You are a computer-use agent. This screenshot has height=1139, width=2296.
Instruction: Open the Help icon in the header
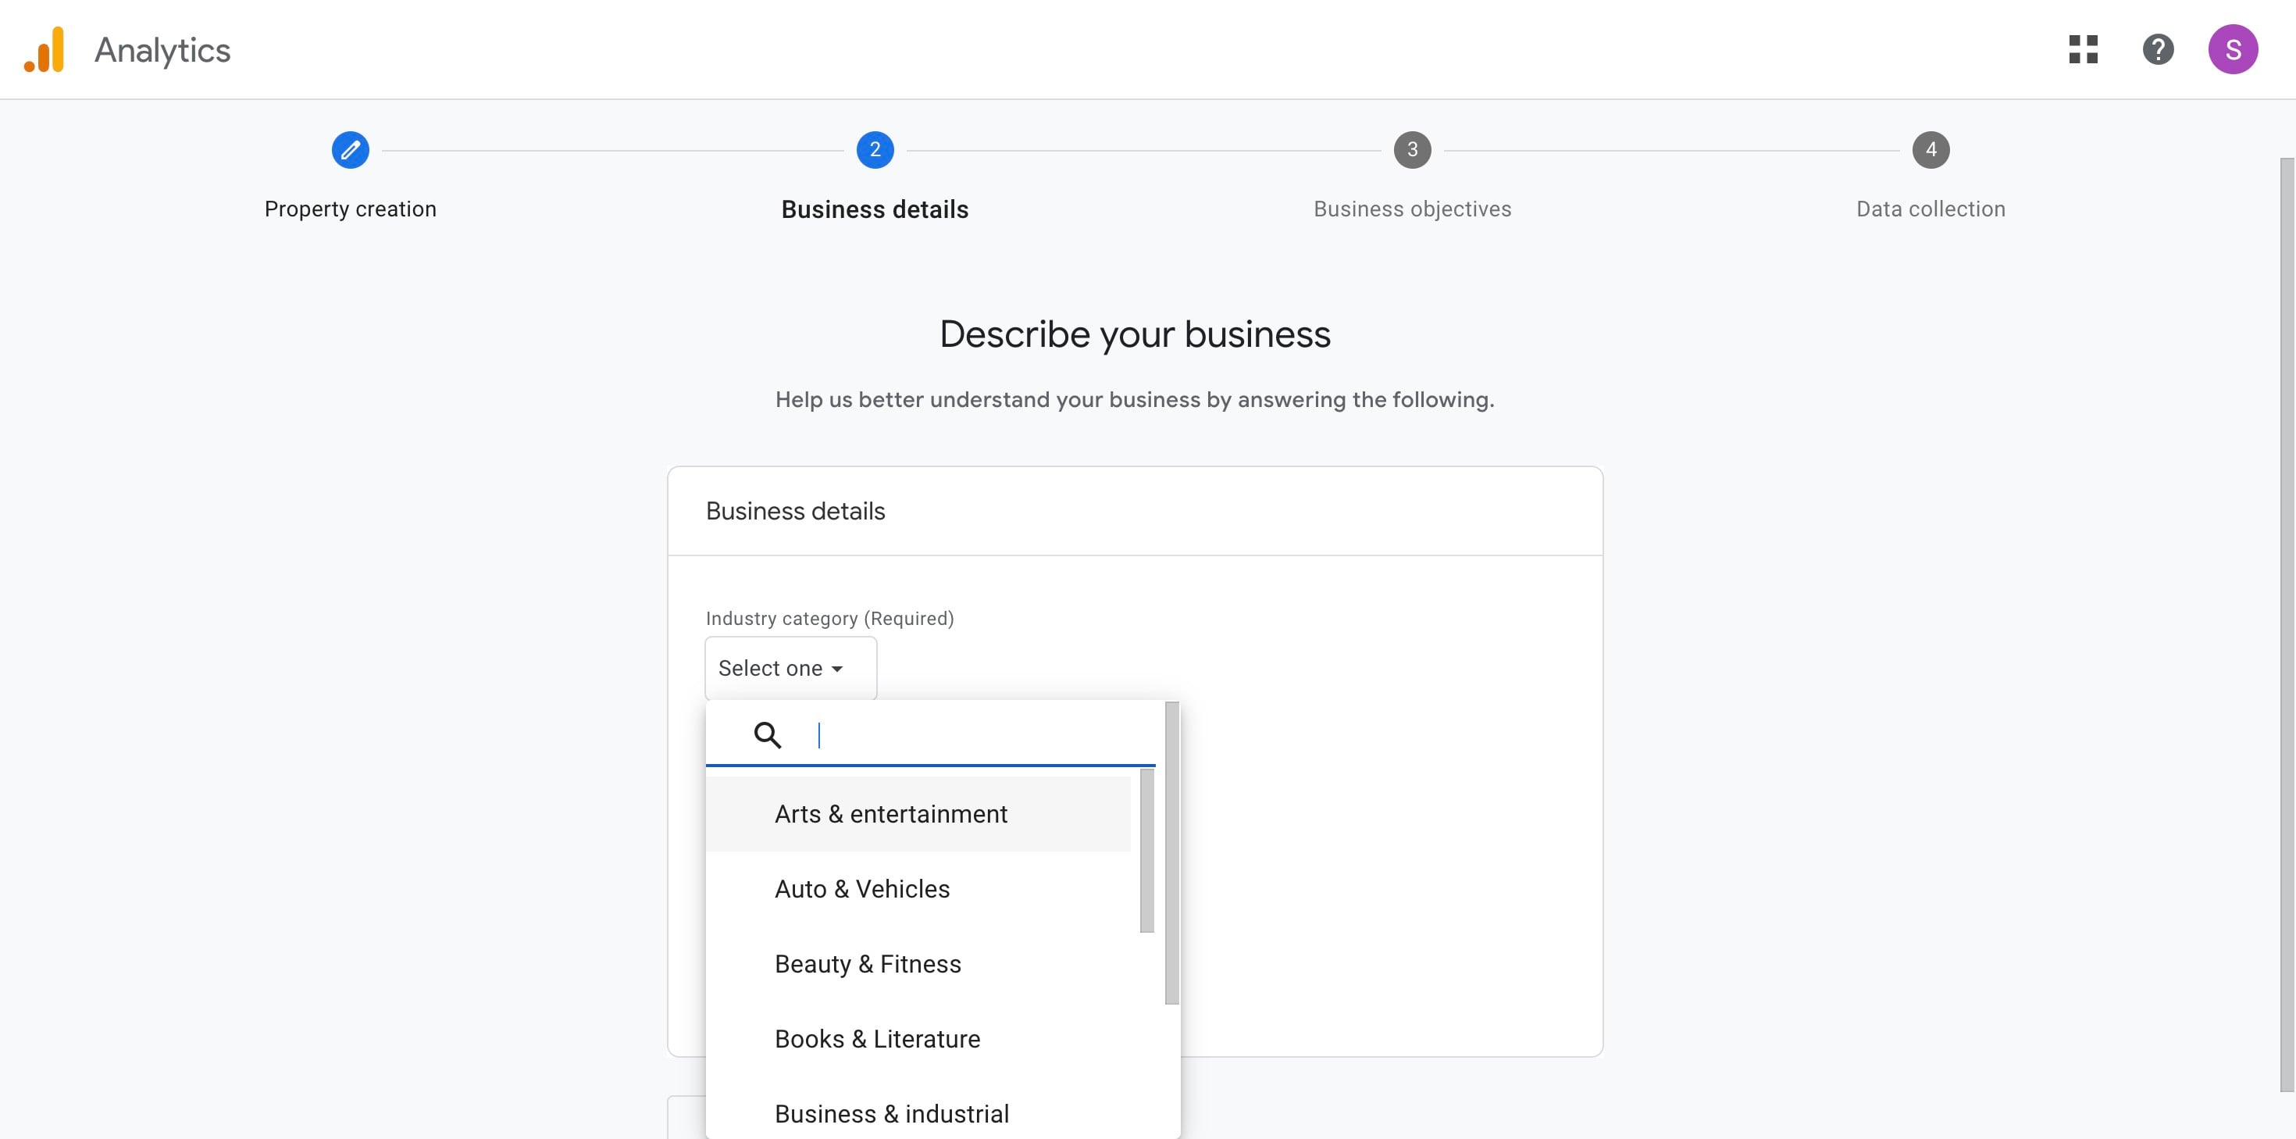(2158, 50)
